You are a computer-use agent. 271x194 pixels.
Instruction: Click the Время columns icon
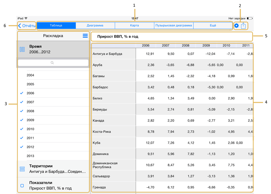(22, 49)
